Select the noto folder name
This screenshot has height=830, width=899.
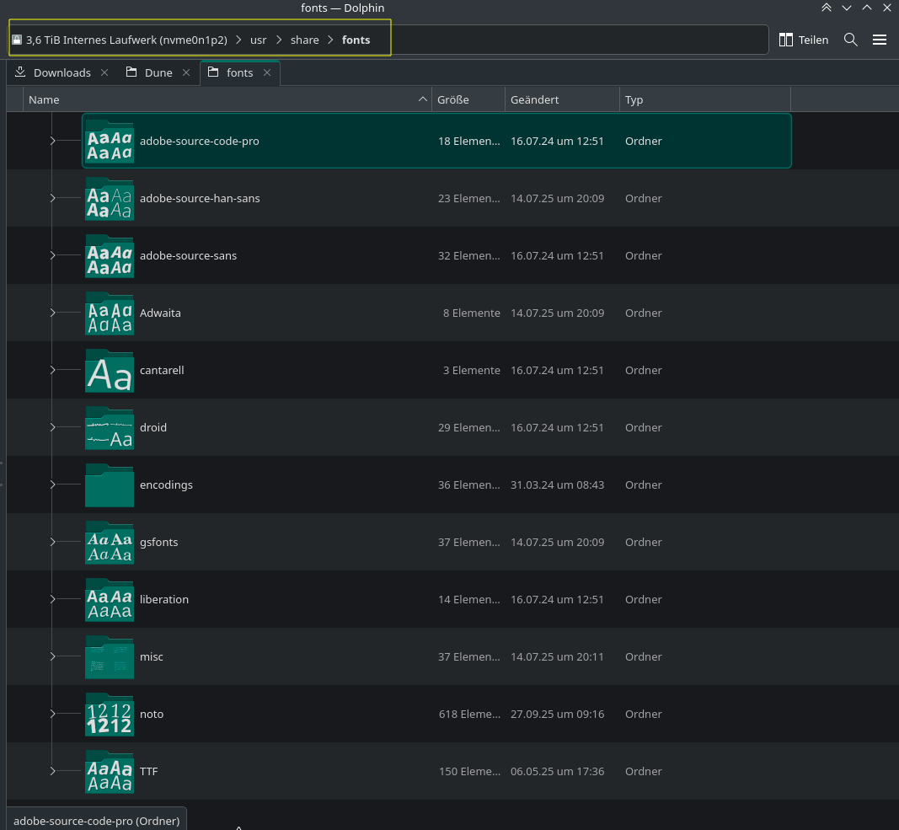pos(152,715)
